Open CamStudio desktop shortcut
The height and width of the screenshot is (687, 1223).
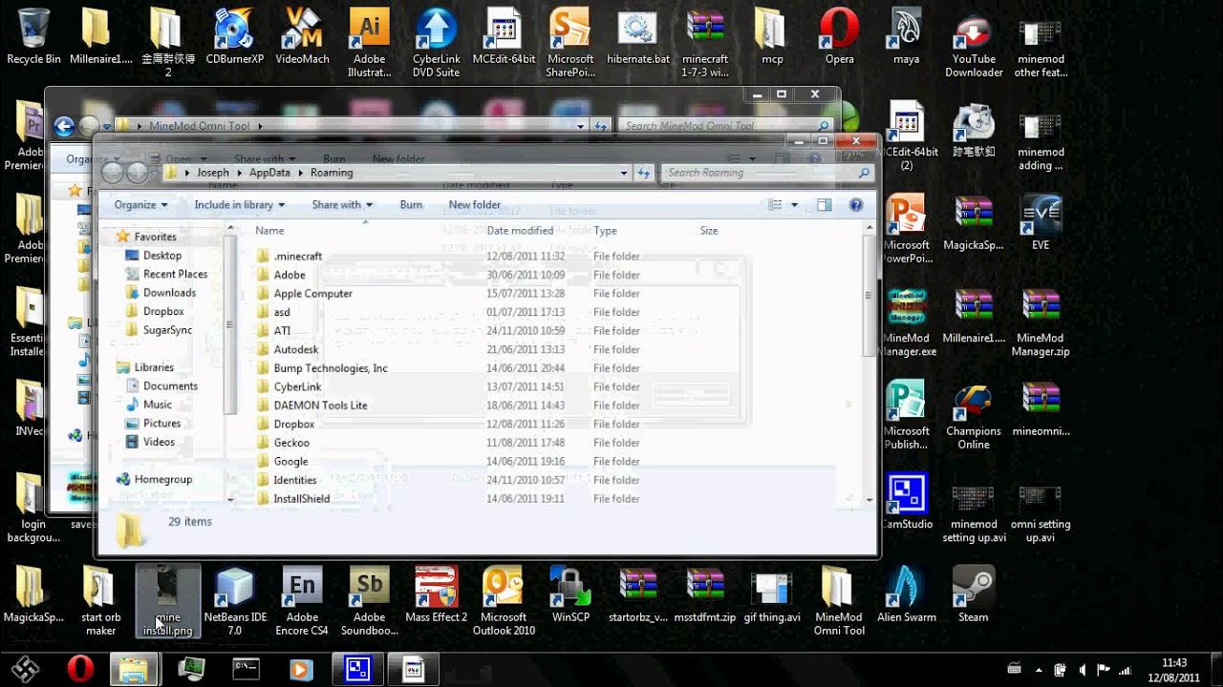(906, 502)
